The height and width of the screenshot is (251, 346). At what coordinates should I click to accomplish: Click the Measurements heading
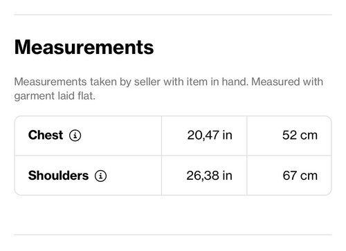click(x=84, y=47)
